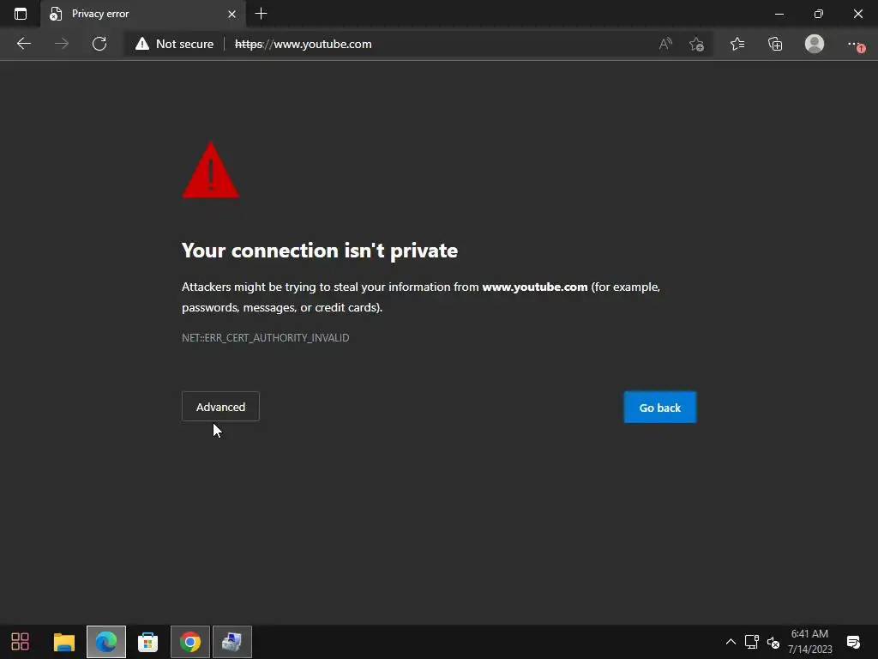Image resolution: width=878 pixels, height=659 pixels.
Task: Click the Not secure warning indicator
Action: click(x=174, y=44)
